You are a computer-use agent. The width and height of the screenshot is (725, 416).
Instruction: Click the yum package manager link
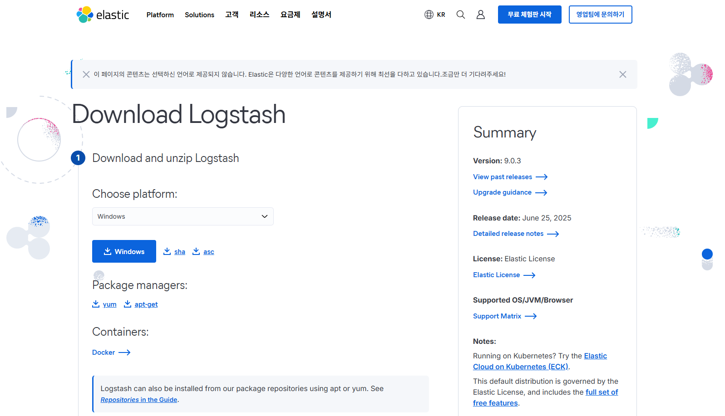click(x=109, y=304)
